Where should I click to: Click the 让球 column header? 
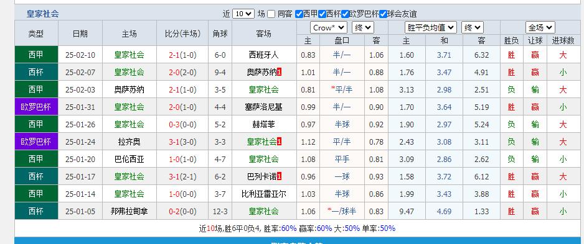tap(535, 41)
